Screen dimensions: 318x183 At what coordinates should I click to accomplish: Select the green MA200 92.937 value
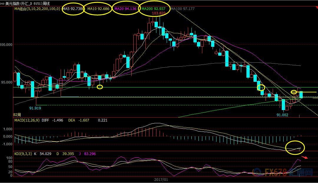pos(153,9)
